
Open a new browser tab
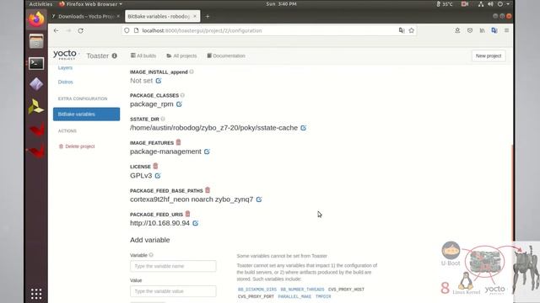click(x=208, y=16)
